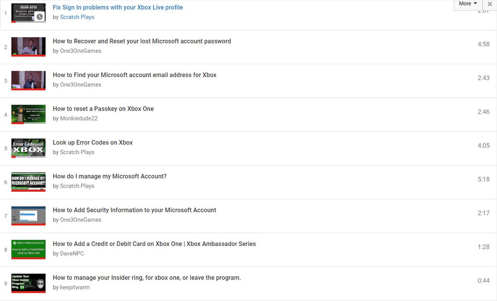Click the 4:58 duration label
This screenshot has height=301, width=497.
coord(483,44)
